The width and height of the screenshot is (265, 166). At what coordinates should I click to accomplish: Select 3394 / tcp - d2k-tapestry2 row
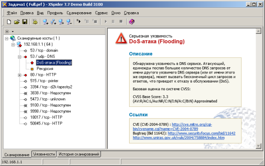tap(51, 87)
